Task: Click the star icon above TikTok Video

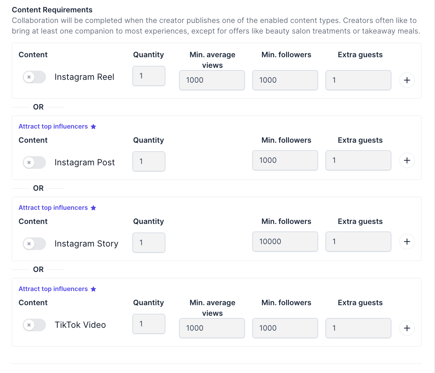Action: pyautogui.click(x=93, y=289)
